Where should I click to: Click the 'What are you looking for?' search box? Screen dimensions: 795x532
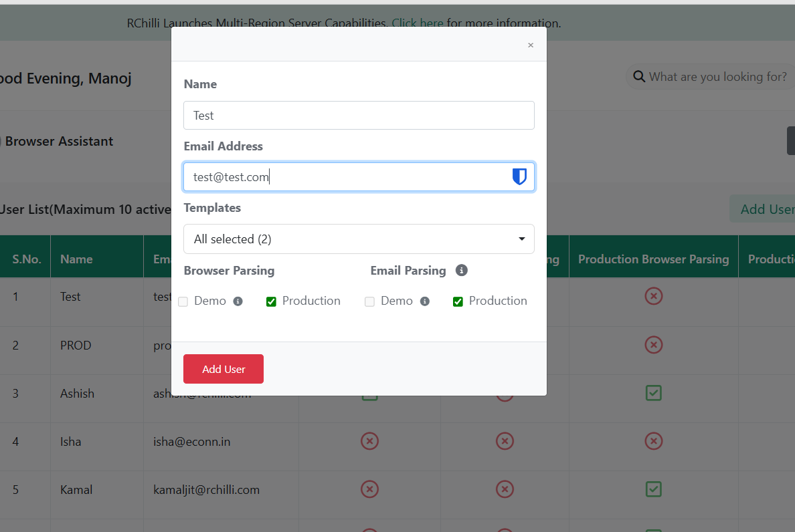pos(717,77)
